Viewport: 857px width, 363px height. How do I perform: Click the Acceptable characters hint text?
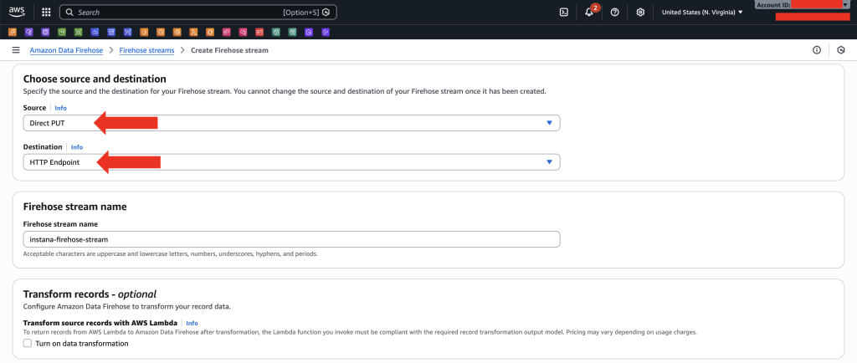[170, 254]
